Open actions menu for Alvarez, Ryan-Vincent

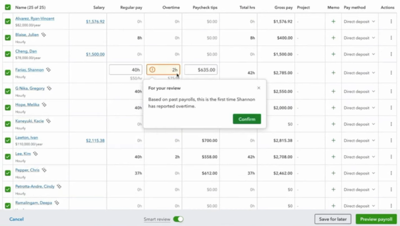point(391,21)
